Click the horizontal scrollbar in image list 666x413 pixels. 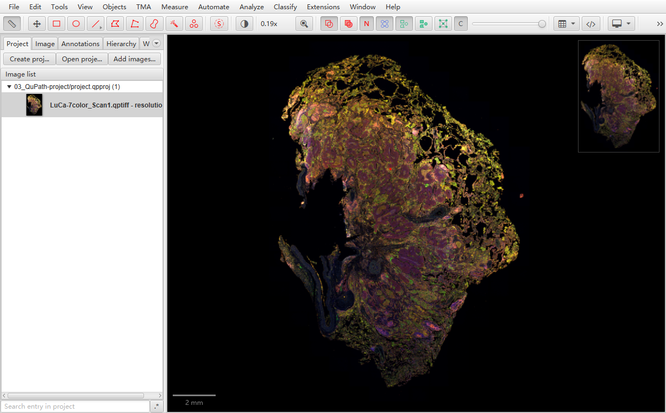pyautogui.click(x=76, y=396)
